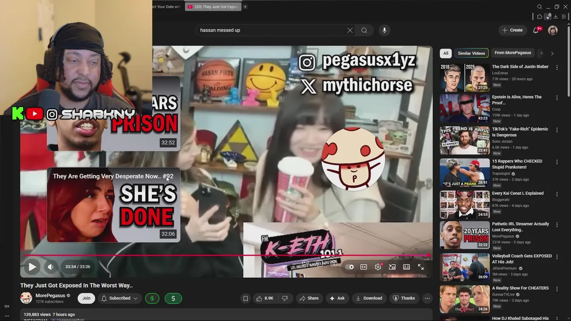Image resolution: width=571 pixels, height=321 pixels.
Task: Click the video title 'They Just Got Exposed In The Worst Way..'
Action: click(76, 285)
